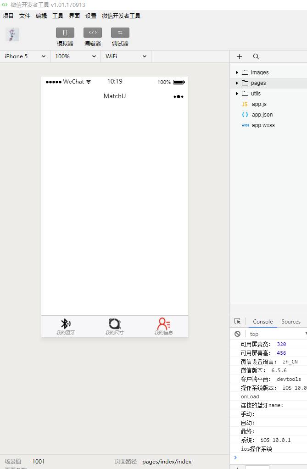Open the 编辑 menu

[x=41, y=16]
